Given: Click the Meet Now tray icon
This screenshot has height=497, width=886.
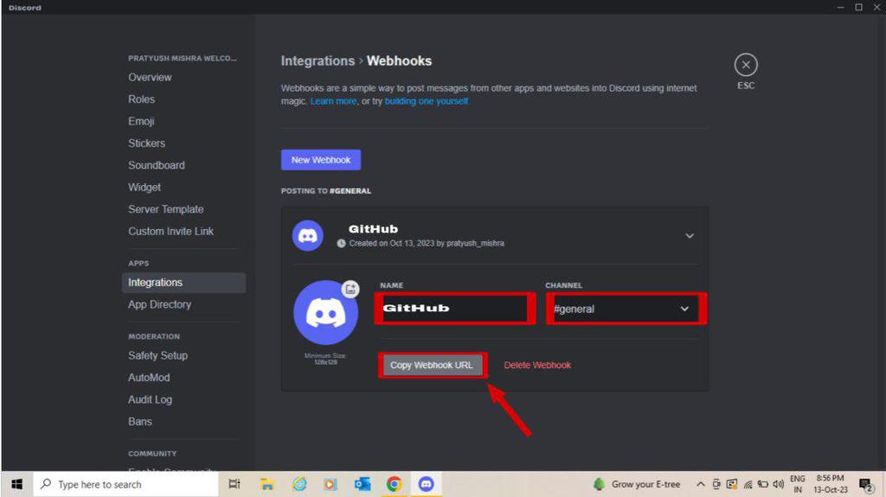Looking at the screenshot, I should 716,484.
